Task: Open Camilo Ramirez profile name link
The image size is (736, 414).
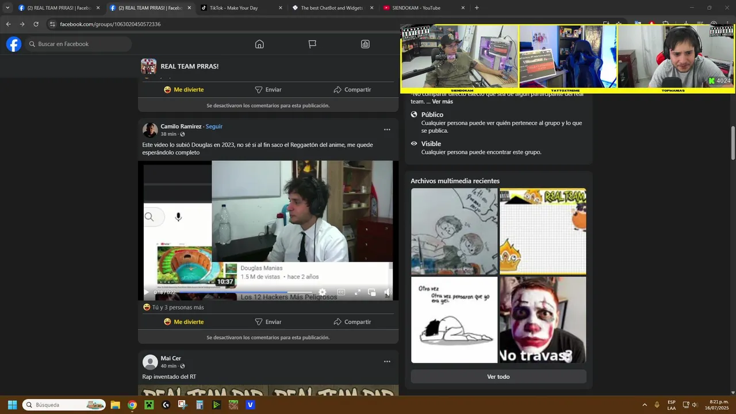Action: pos(181,126)
